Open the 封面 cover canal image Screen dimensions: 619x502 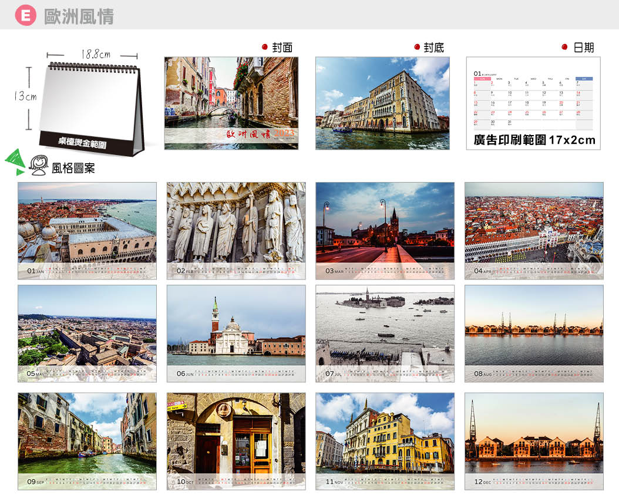coord(231,103)
